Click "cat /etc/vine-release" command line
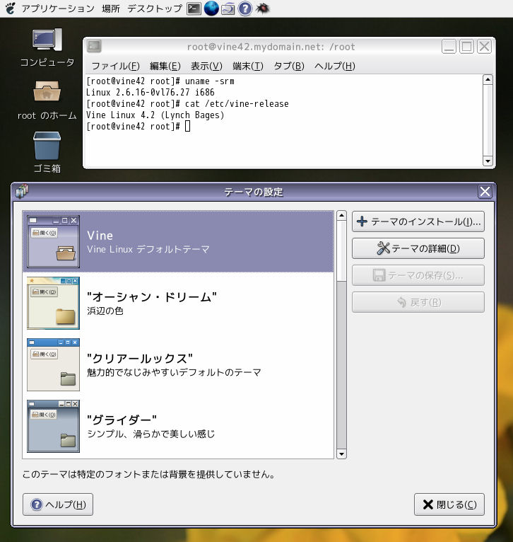This screenshot has width=513, height=542. point(237,104)
